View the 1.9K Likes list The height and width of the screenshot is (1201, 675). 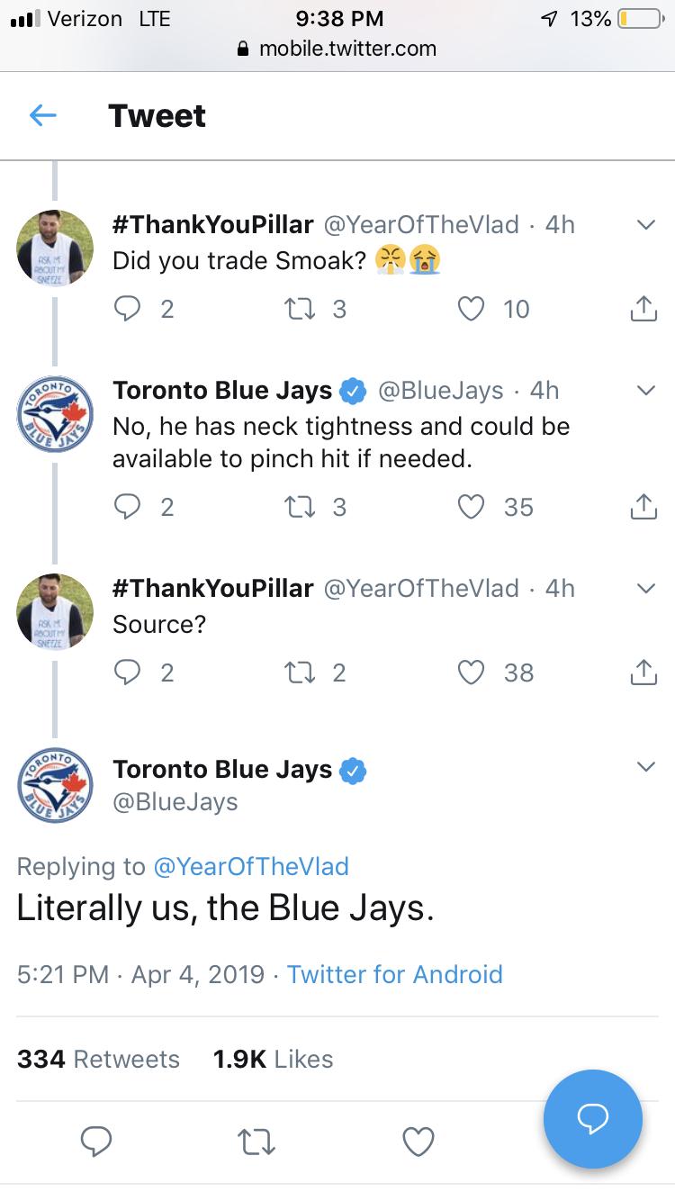pos(273,1059)
